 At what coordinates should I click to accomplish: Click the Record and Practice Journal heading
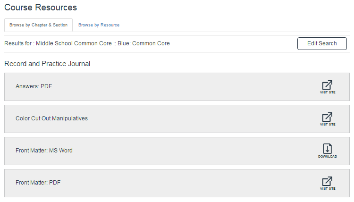pos(47,64)
